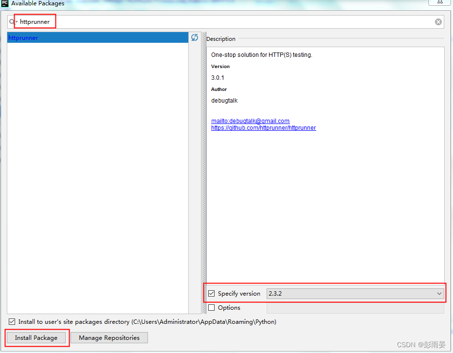Toggle Install to user's site packages checkbox
This screenshot has height=353, width=453.
tap(12, 321)
